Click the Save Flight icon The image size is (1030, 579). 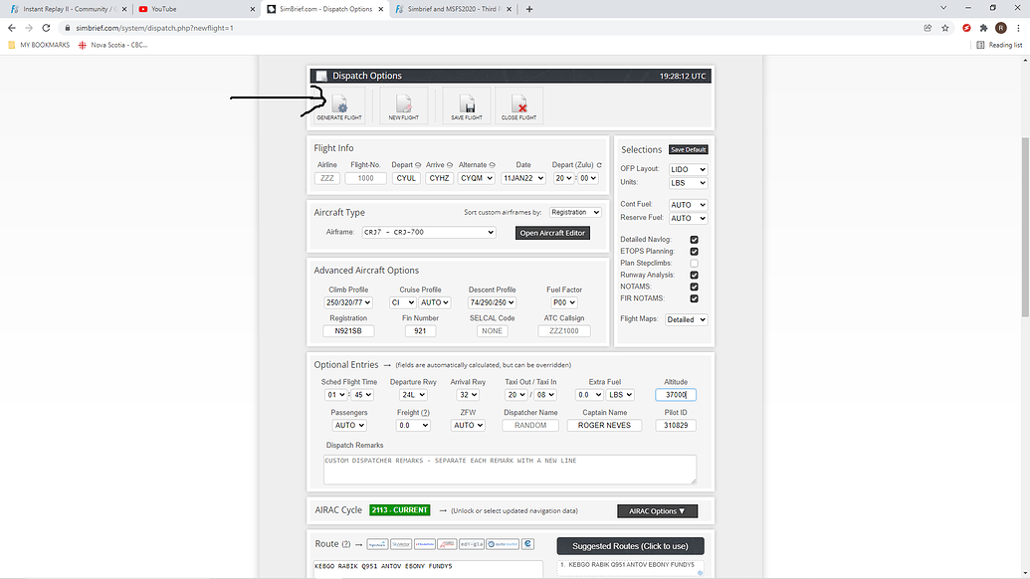465,104
